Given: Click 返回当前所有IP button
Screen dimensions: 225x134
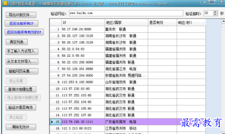Looking at the screenshot, I should (x=21, y=23).
